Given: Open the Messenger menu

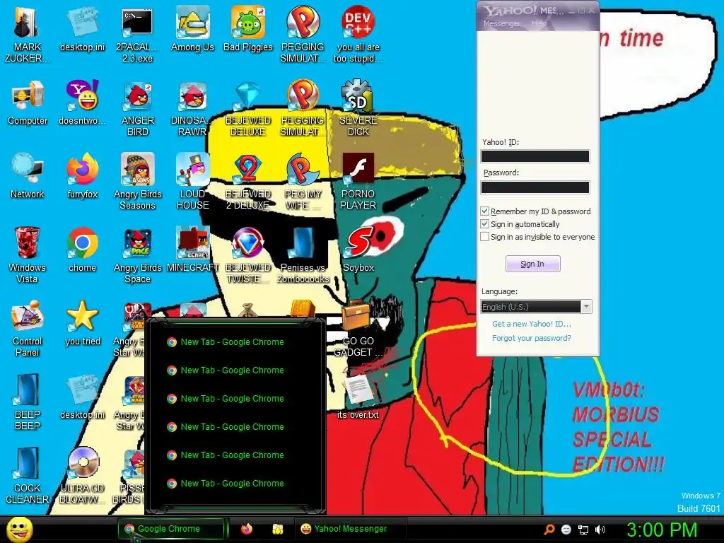Looking at the screenshot, I should (x=501, y=23).
